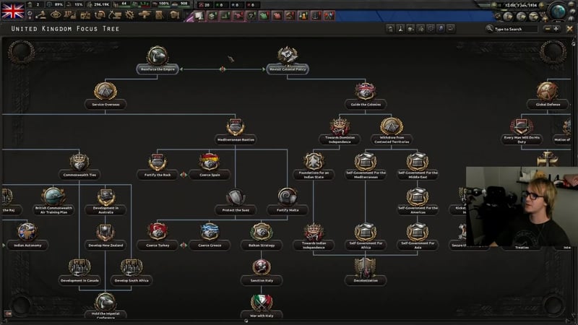
Task: Select the Develop New Zealand focus
Action: click(x=105, y=236)
